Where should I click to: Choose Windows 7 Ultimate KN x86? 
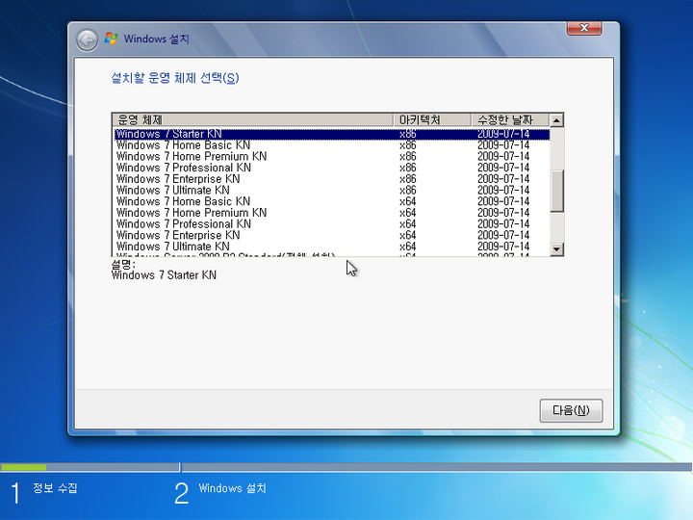click(173, 191)
